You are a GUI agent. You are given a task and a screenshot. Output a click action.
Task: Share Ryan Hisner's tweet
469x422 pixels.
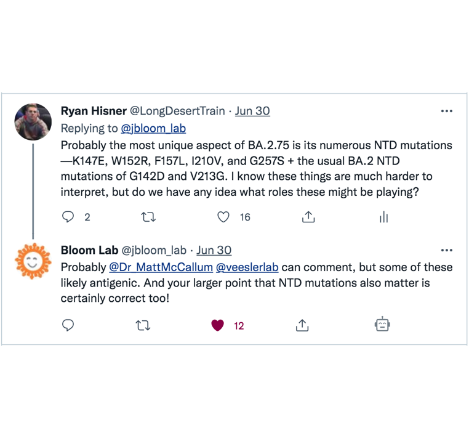(308, 217)
